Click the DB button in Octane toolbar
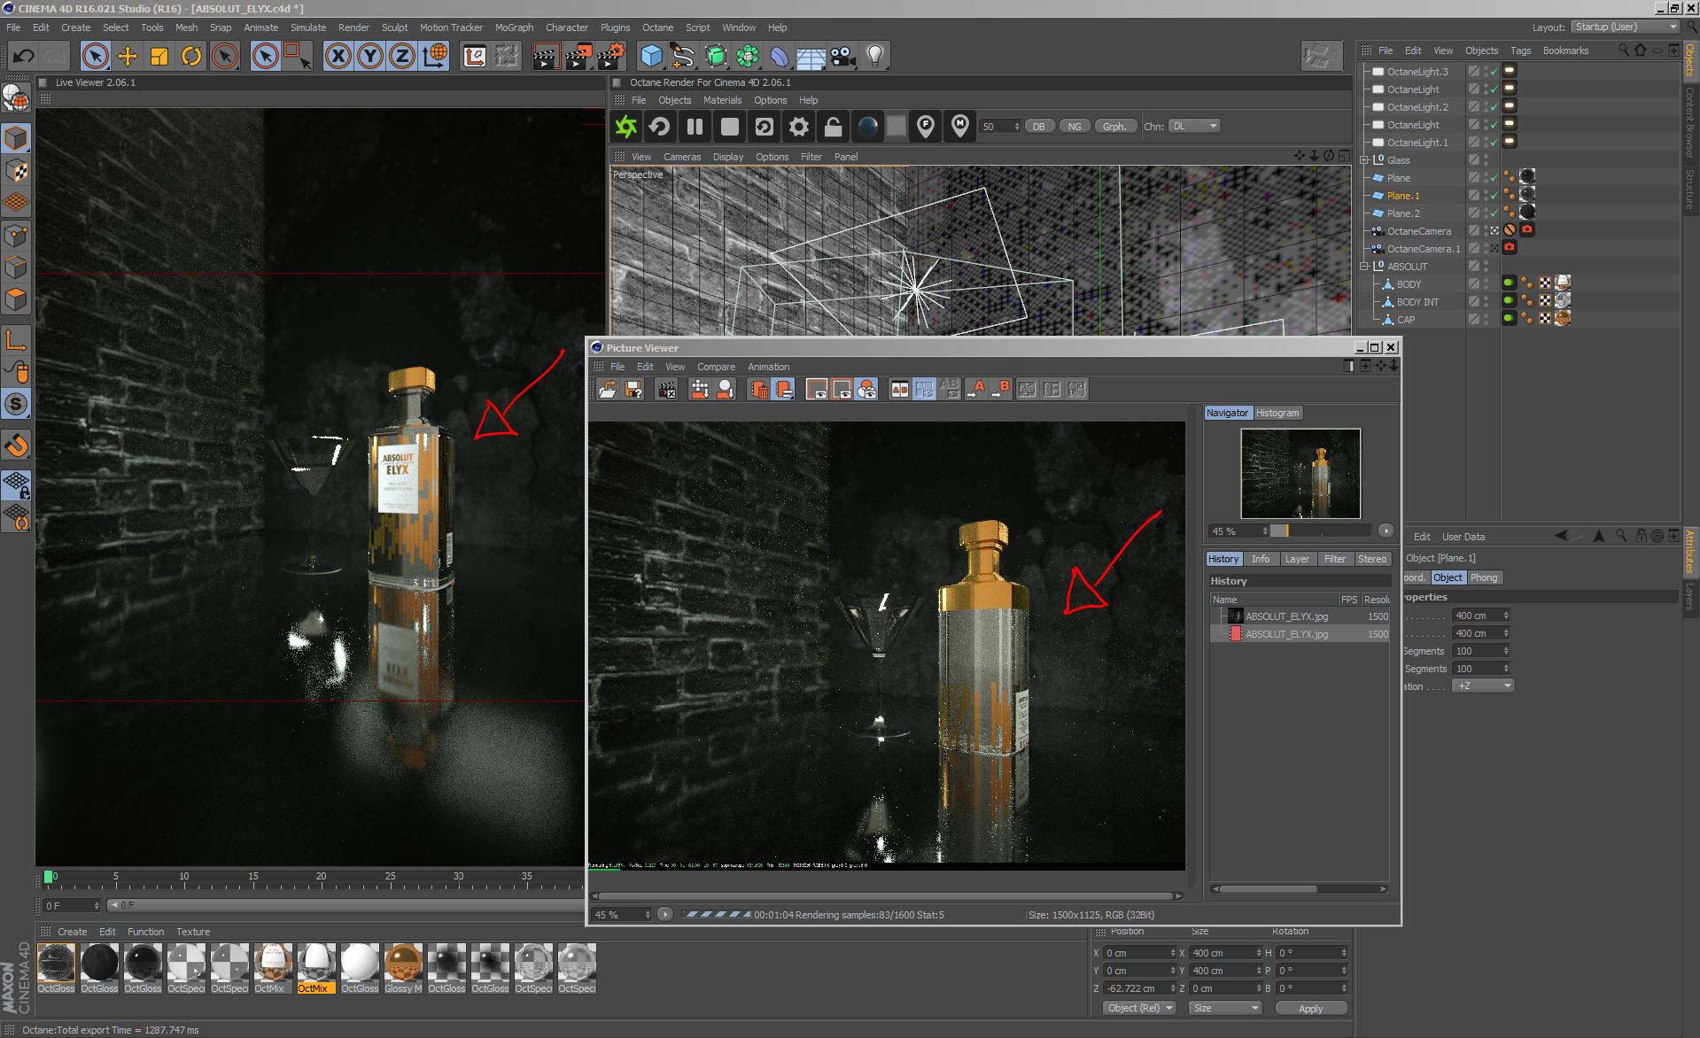1700x1038 pixels. (1038, 127)
